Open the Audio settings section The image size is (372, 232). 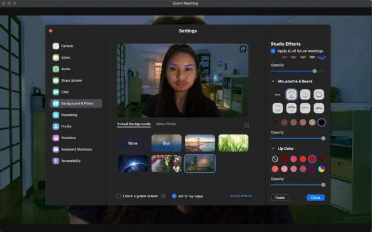(x=65, y=69)
